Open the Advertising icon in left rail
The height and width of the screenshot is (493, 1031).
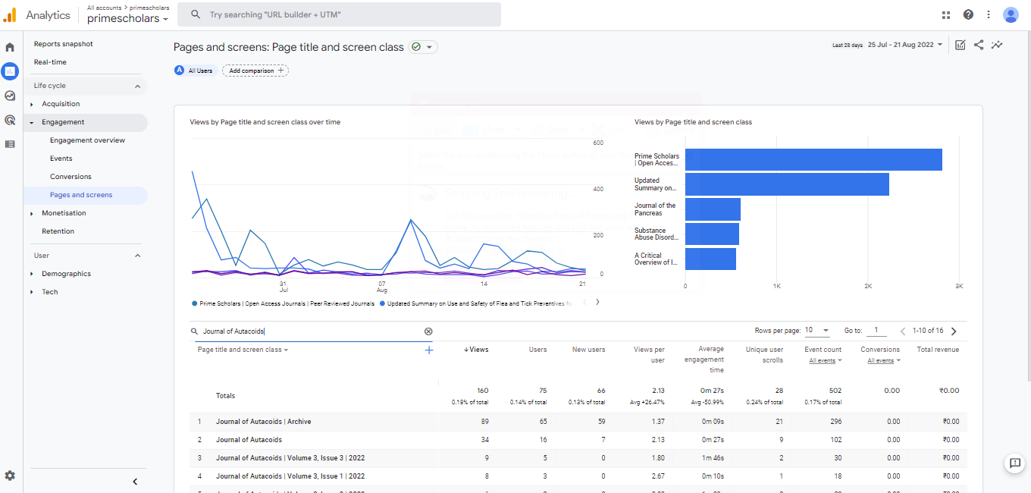[x=10, y=120]
